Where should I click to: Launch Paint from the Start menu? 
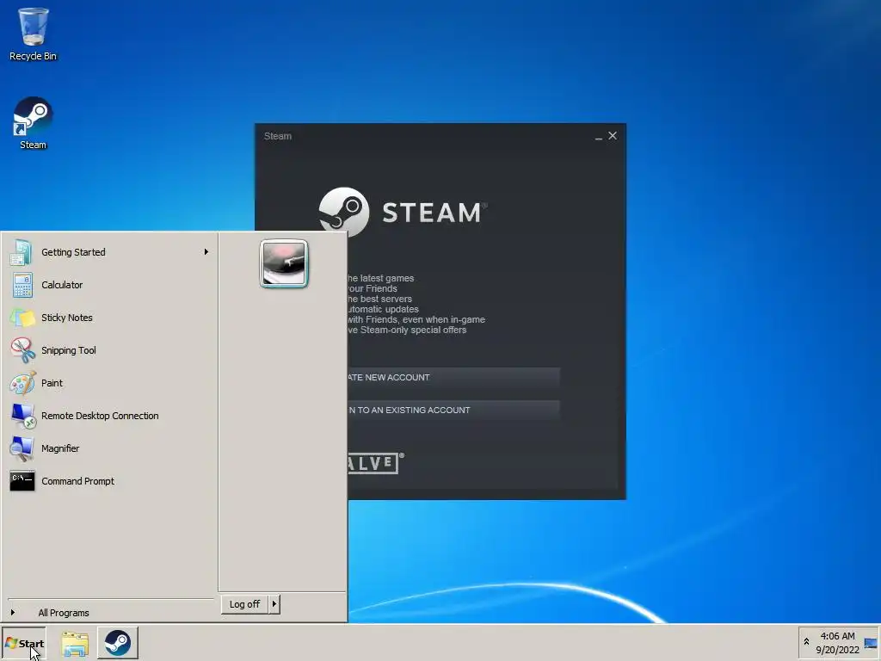(109, 383)
